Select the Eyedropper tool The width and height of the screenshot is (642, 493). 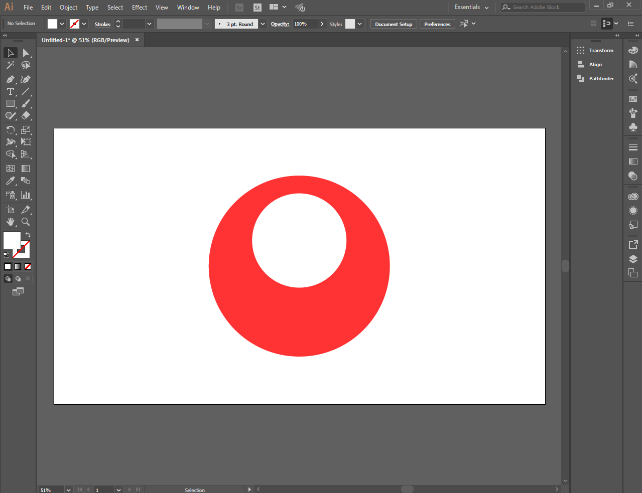pos(11,181)
